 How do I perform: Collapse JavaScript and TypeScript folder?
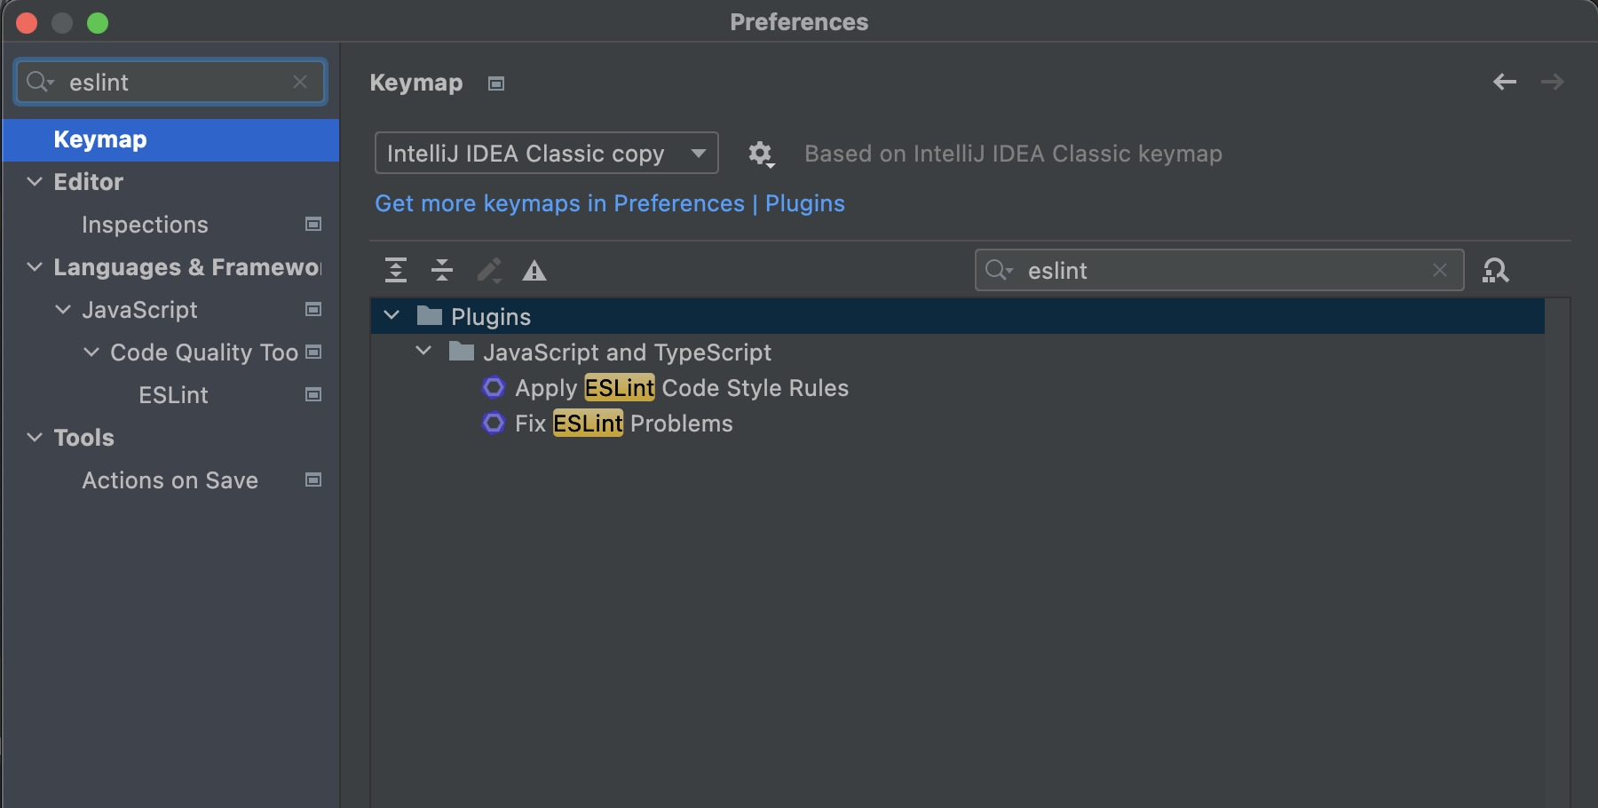(424, 352)
